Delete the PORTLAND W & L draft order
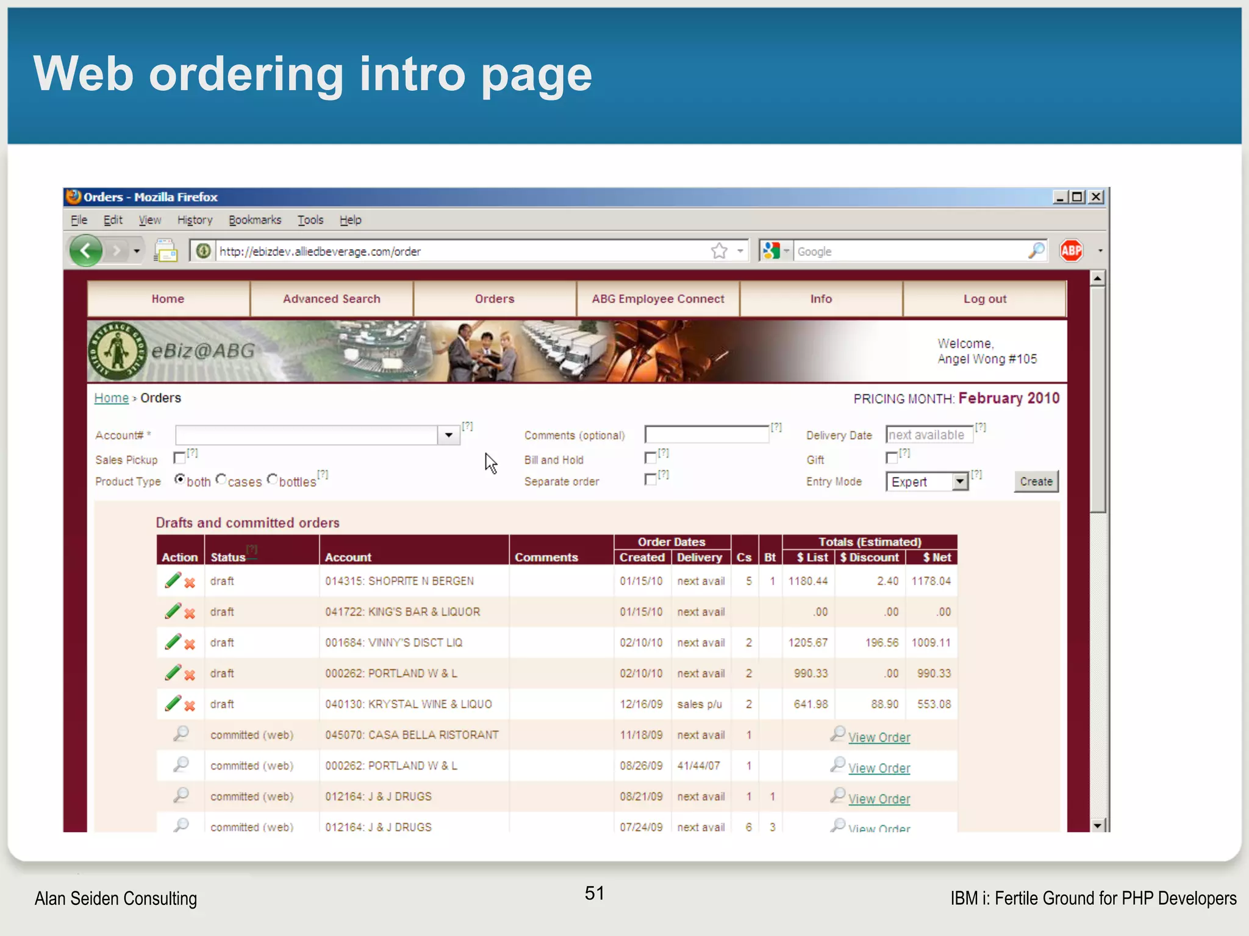This screenshot has height=936, width=1249. [x=190, y=675]
